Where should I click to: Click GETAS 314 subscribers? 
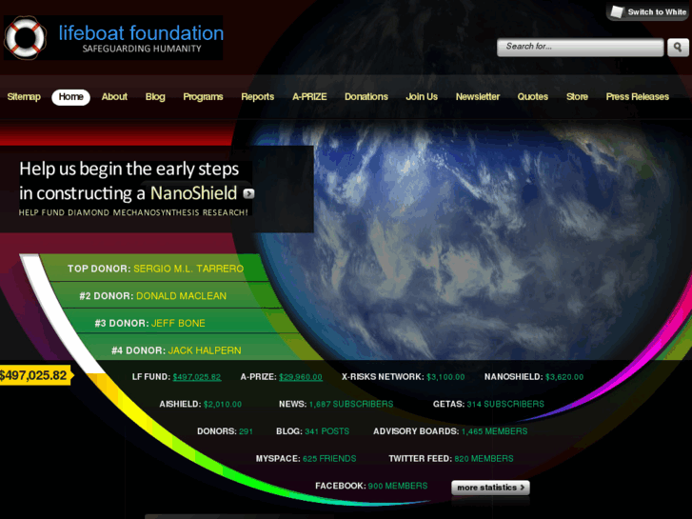click(x=505, y=405)
